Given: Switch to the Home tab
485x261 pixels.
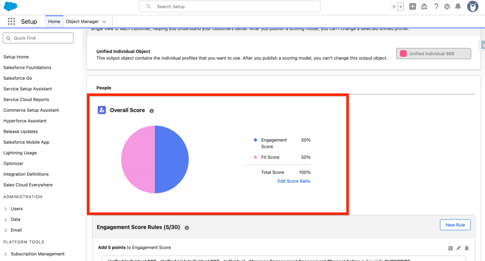Looking at the screenshot, I should pyautogui.click(x=54, y=22).
